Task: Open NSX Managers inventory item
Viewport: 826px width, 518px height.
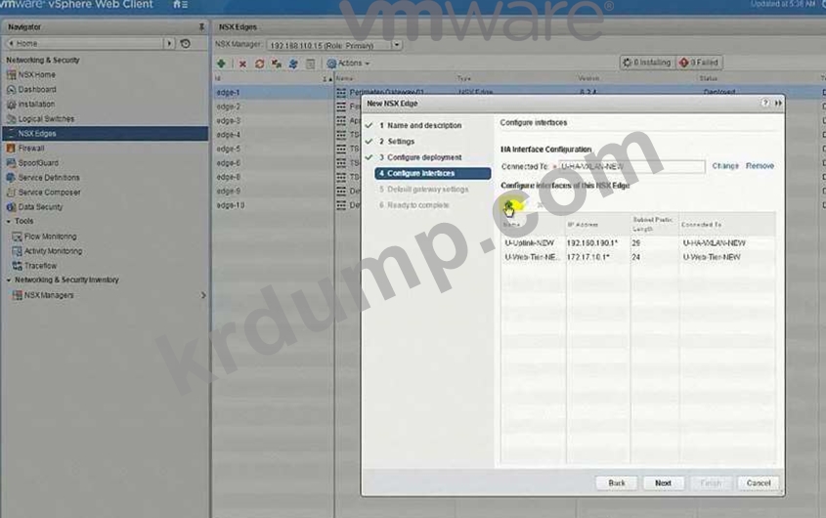Action: [49, 295]
